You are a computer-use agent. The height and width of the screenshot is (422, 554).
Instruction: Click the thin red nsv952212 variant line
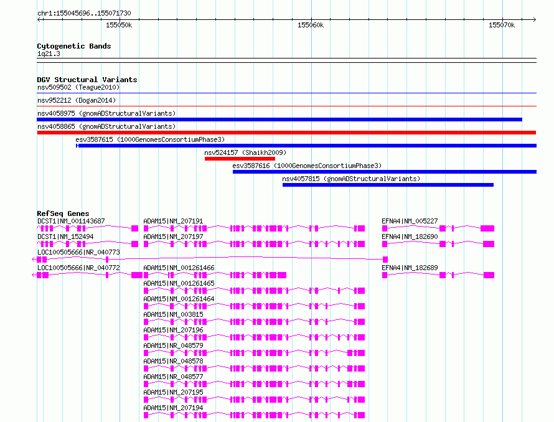tap(286, 106)
